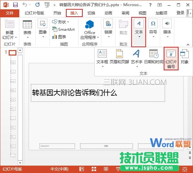The width and height of the screenshot is (193, 173).
Task: Expand the Table (表格) dropdown
Action: [x=27, y=28]
